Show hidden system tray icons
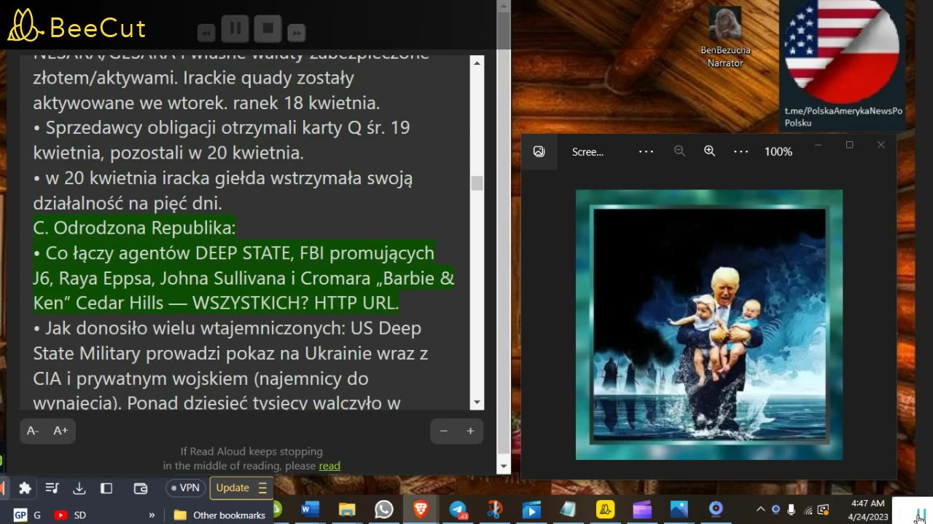 [760, 509]
